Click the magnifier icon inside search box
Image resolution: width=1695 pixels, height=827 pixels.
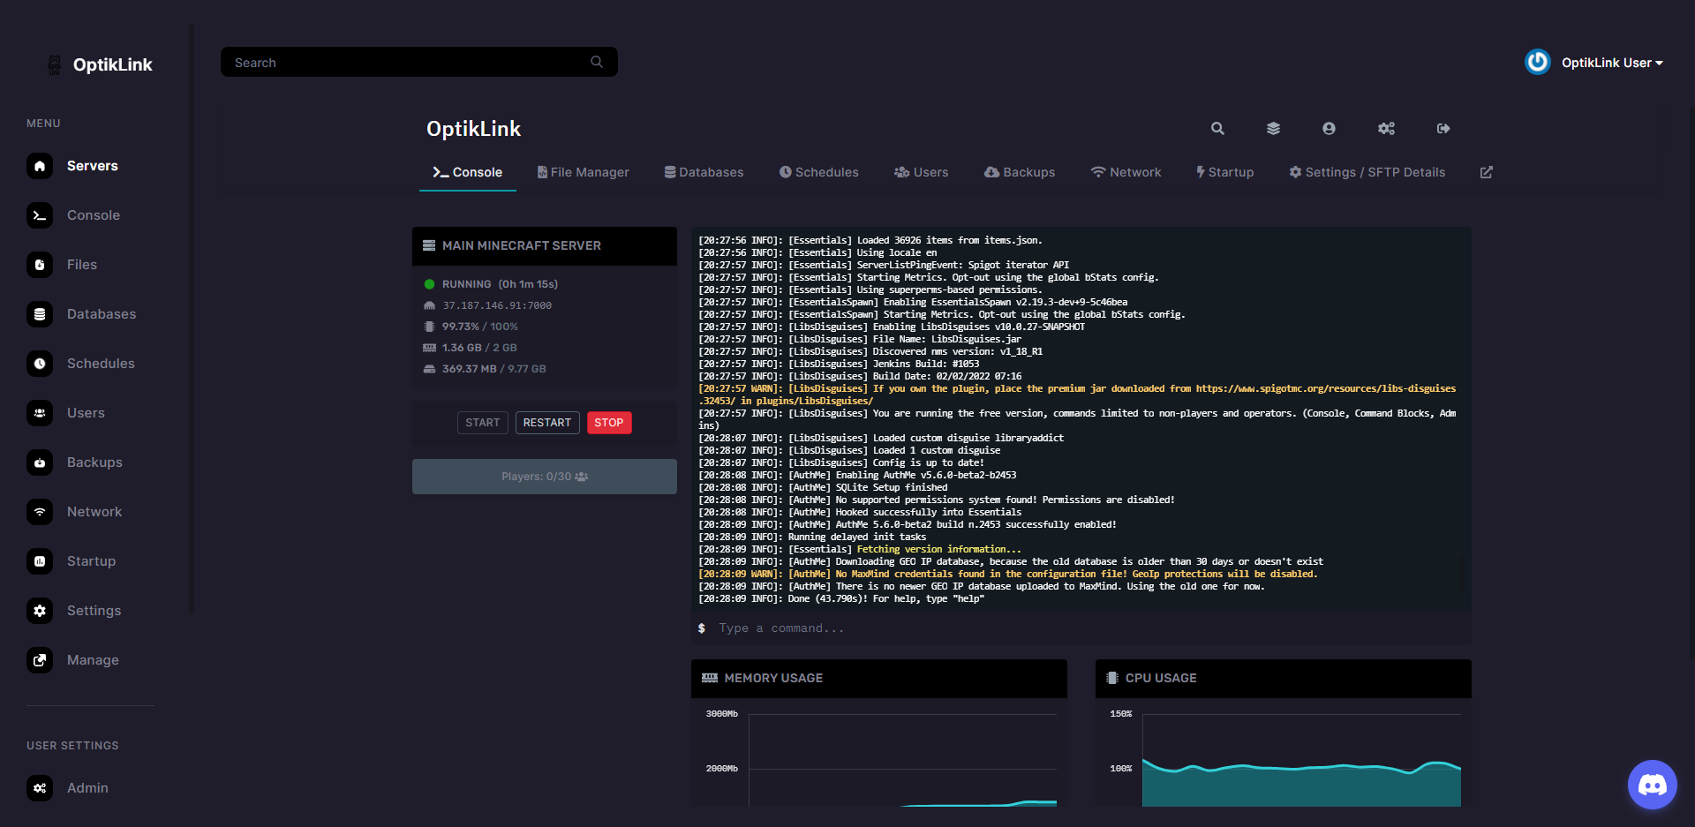(x=597, y=62)
